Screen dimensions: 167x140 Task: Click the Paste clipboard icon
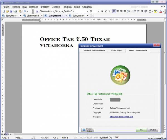[20, 11]
